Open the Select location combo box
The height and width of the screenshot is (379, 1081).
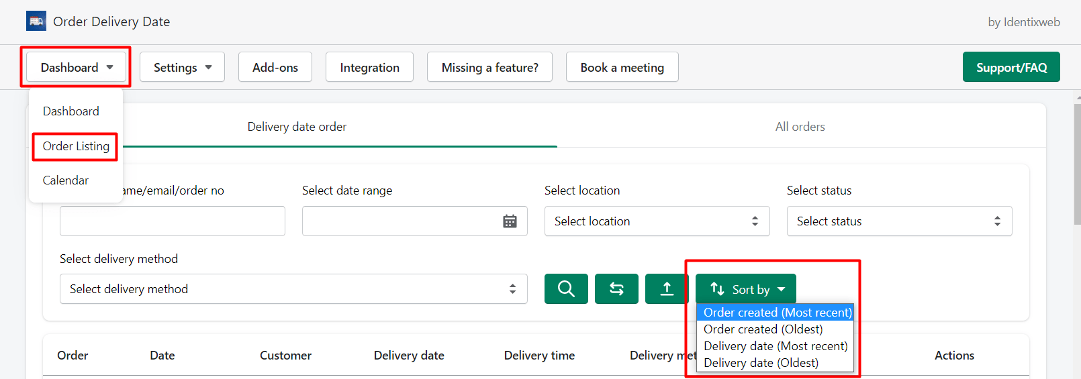(657, 221)
